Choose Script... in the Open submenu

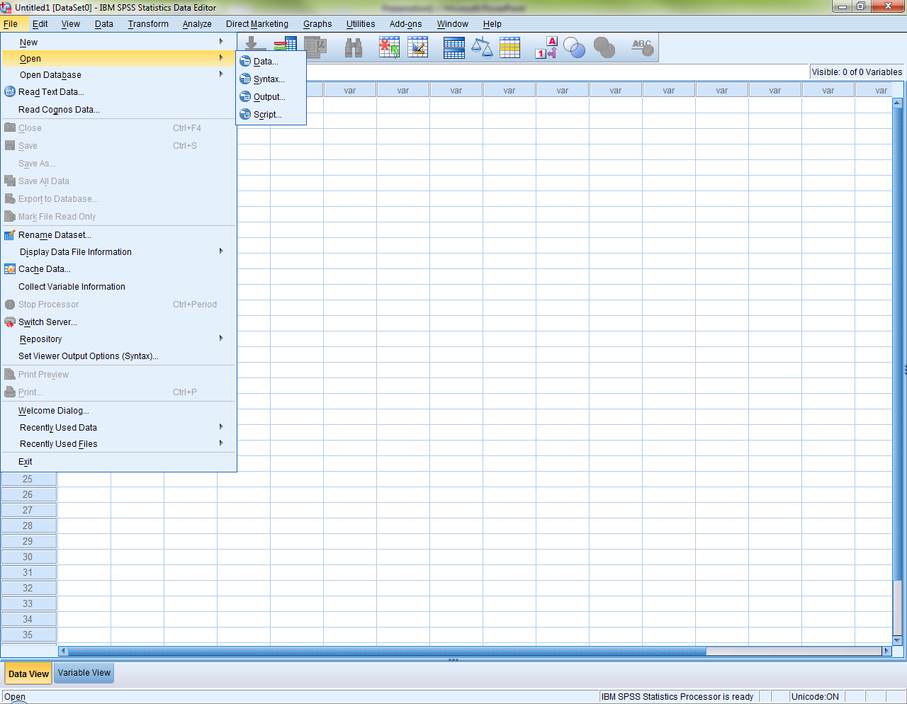coord(271,115)
